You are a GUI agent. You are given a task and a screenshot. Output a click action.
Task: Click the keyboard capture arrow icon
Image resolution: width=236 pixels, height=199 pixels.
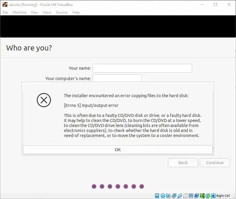[213, 195]
